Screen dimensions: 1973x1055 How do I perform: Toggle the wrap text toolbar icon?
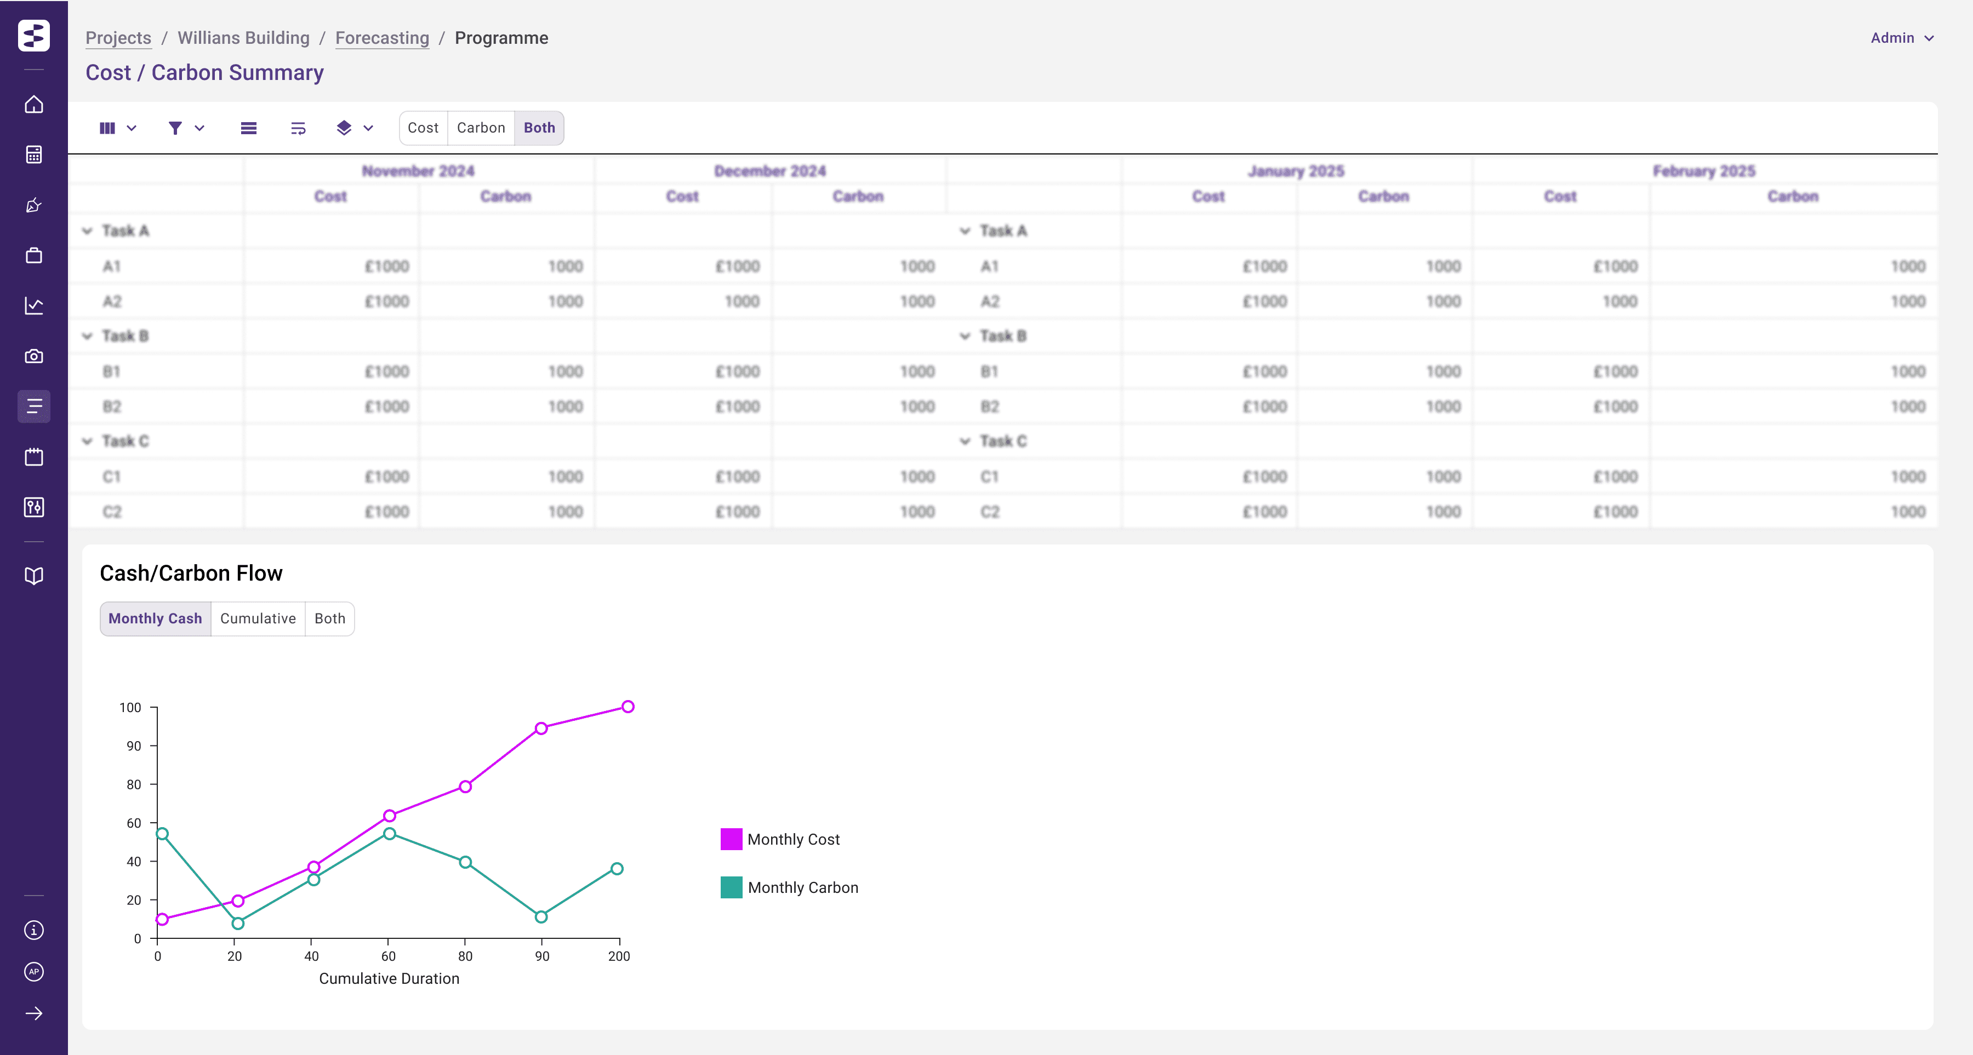point(298,128)
